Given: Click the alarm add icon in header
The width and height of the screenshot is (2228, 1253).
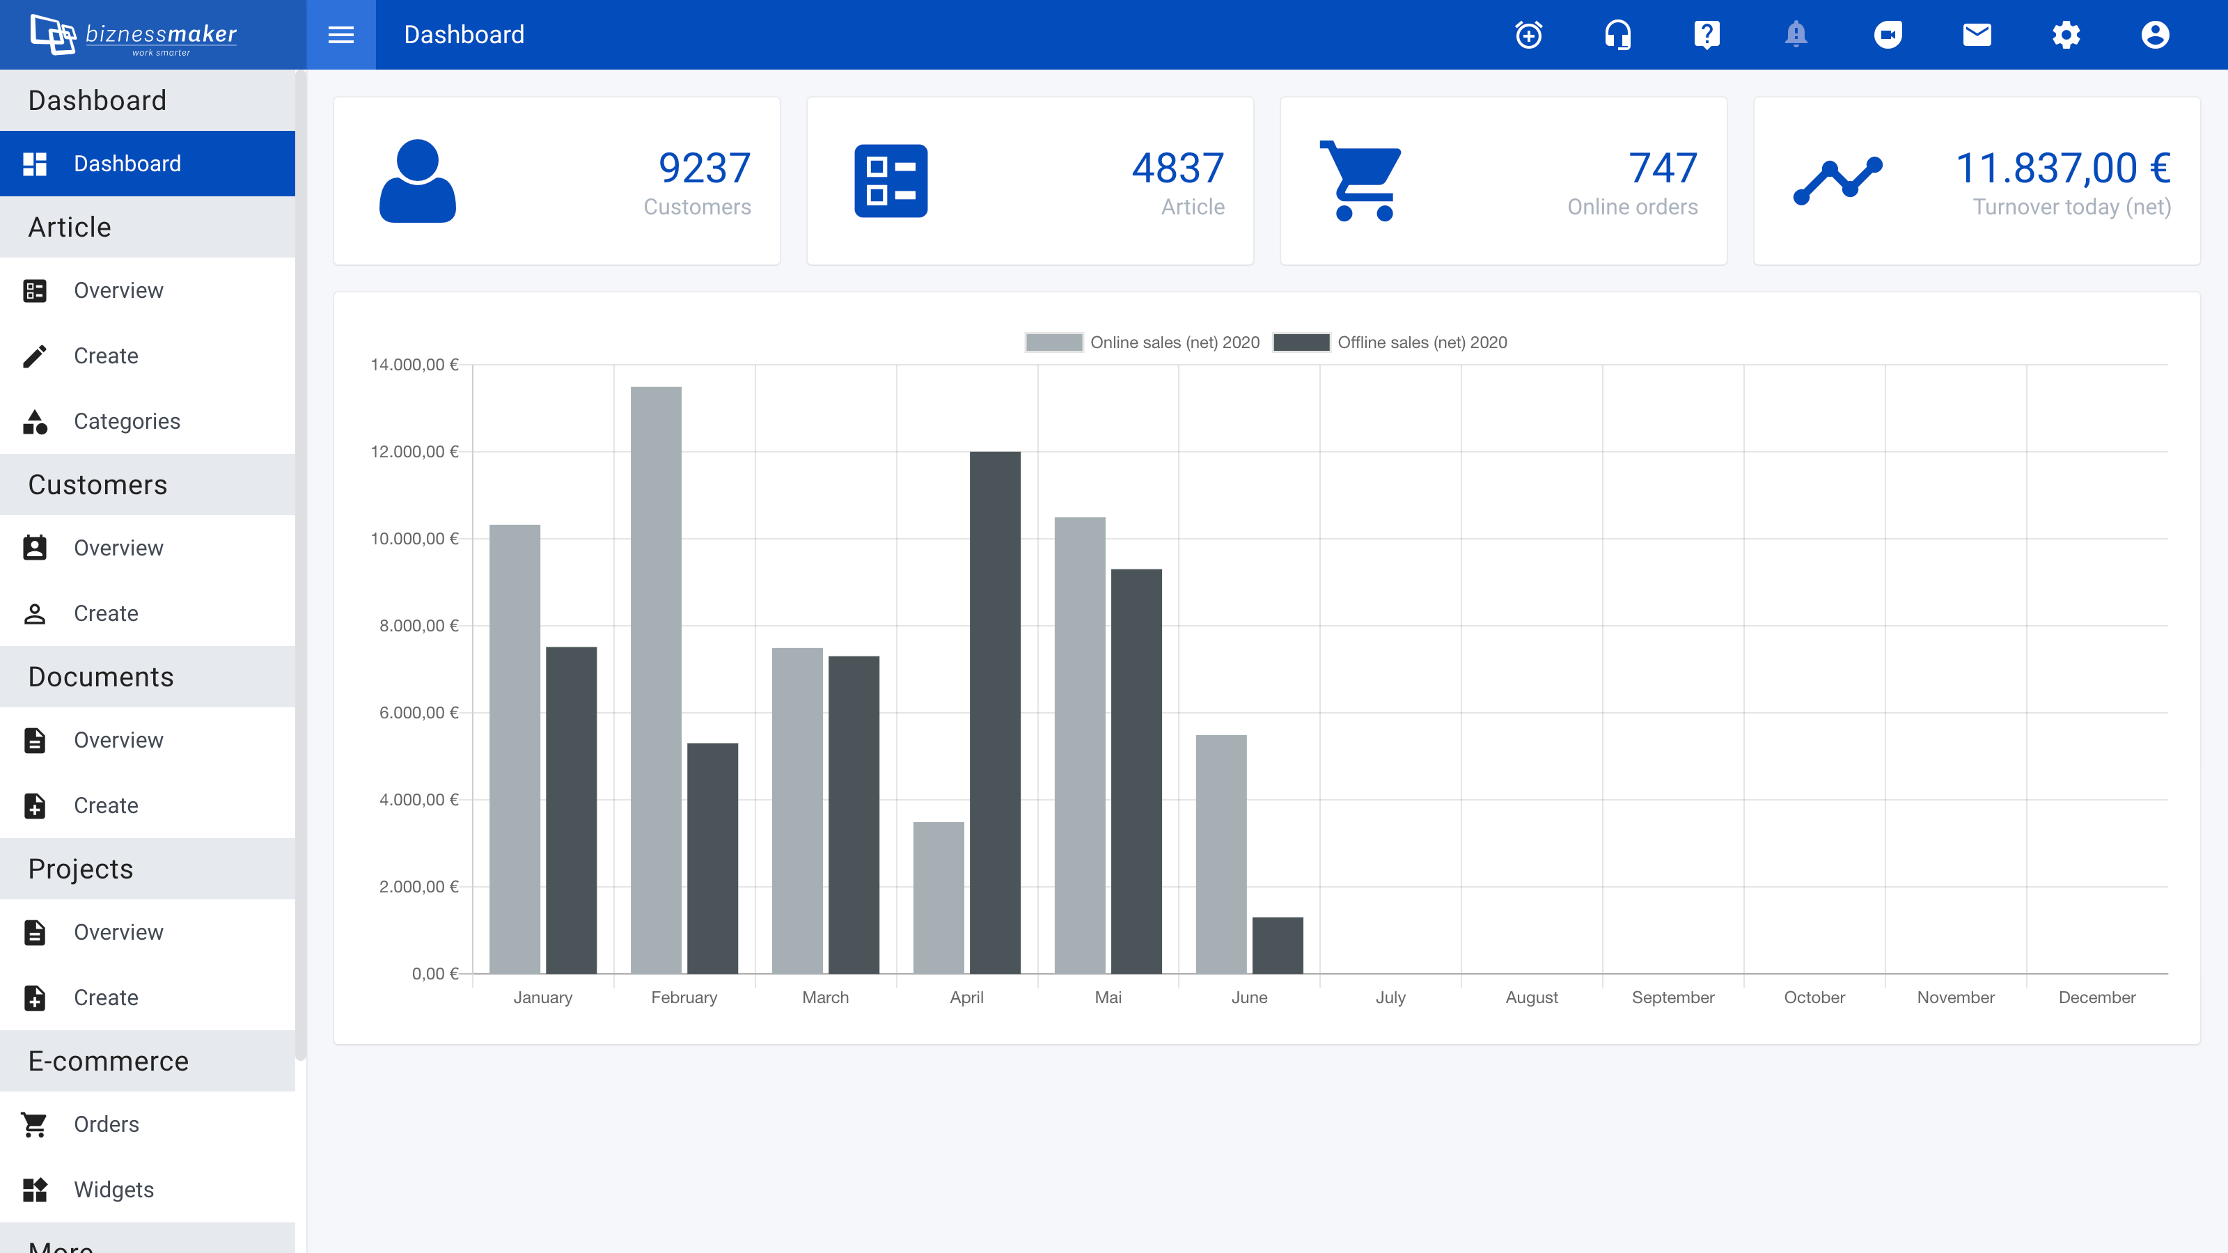Looking at the screenshot, I should (x=1528, y=35).
